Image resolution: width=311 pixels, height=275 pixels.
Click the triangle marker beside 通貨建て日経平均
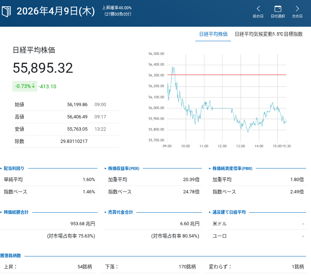(210, 212)
